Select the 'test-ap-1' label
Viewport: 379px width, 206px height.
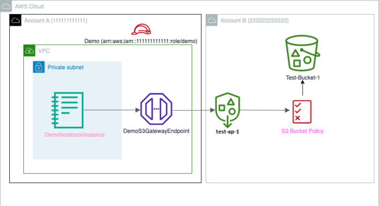pos(228,131)
